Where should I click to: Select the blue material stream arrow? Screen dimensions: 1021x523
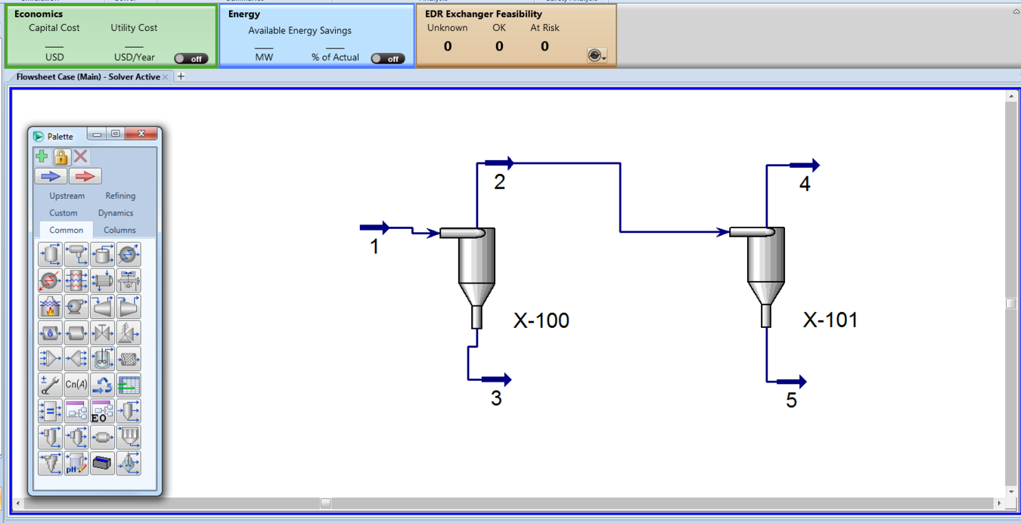click(x=50, y=176)
